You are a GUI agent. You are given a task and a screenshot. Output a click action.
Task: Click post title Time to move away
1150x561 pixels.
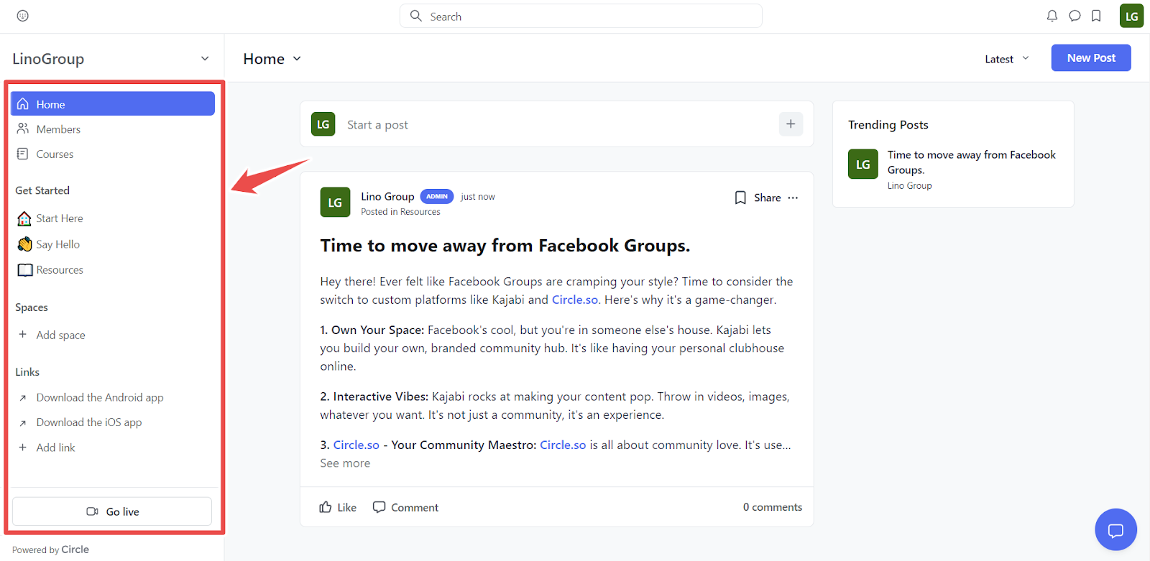coord(505,246)
